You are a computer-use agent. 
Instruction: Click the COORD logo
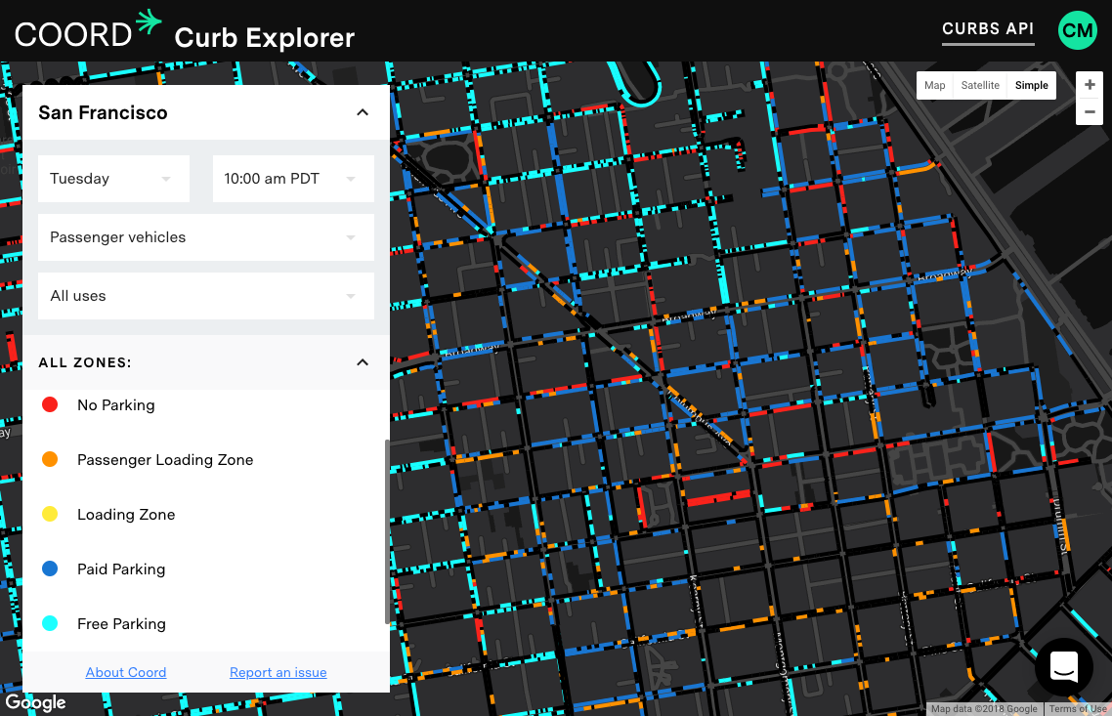pyautogui.click(x=88, y=31)
